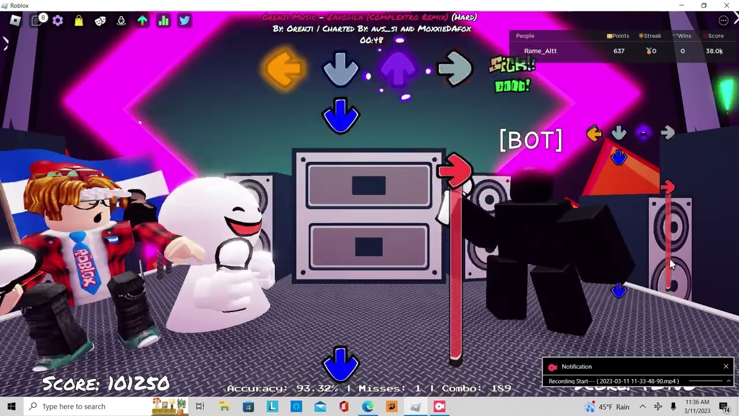
Task: Click the white character avatar icon
Action: click(x=121, y=21)
